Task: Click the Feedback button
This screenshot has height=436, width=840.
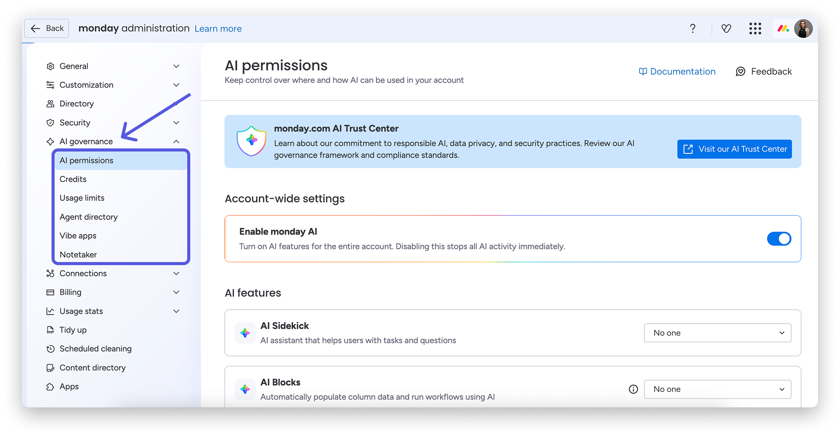Action: [764, 72]
